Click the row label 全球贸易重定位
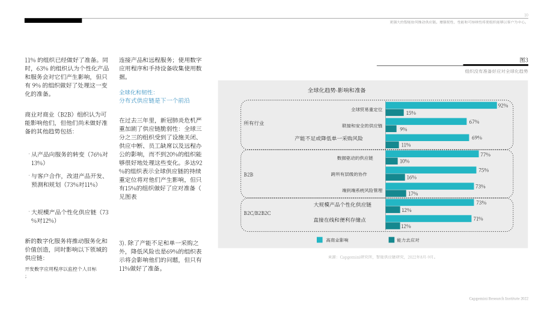553x311 pixels. [x=367, y=109]
